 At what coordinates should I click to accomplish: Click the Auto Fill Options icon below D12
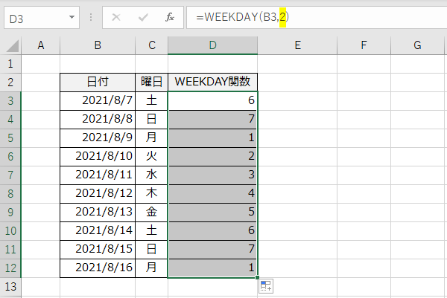coord(265,286)
